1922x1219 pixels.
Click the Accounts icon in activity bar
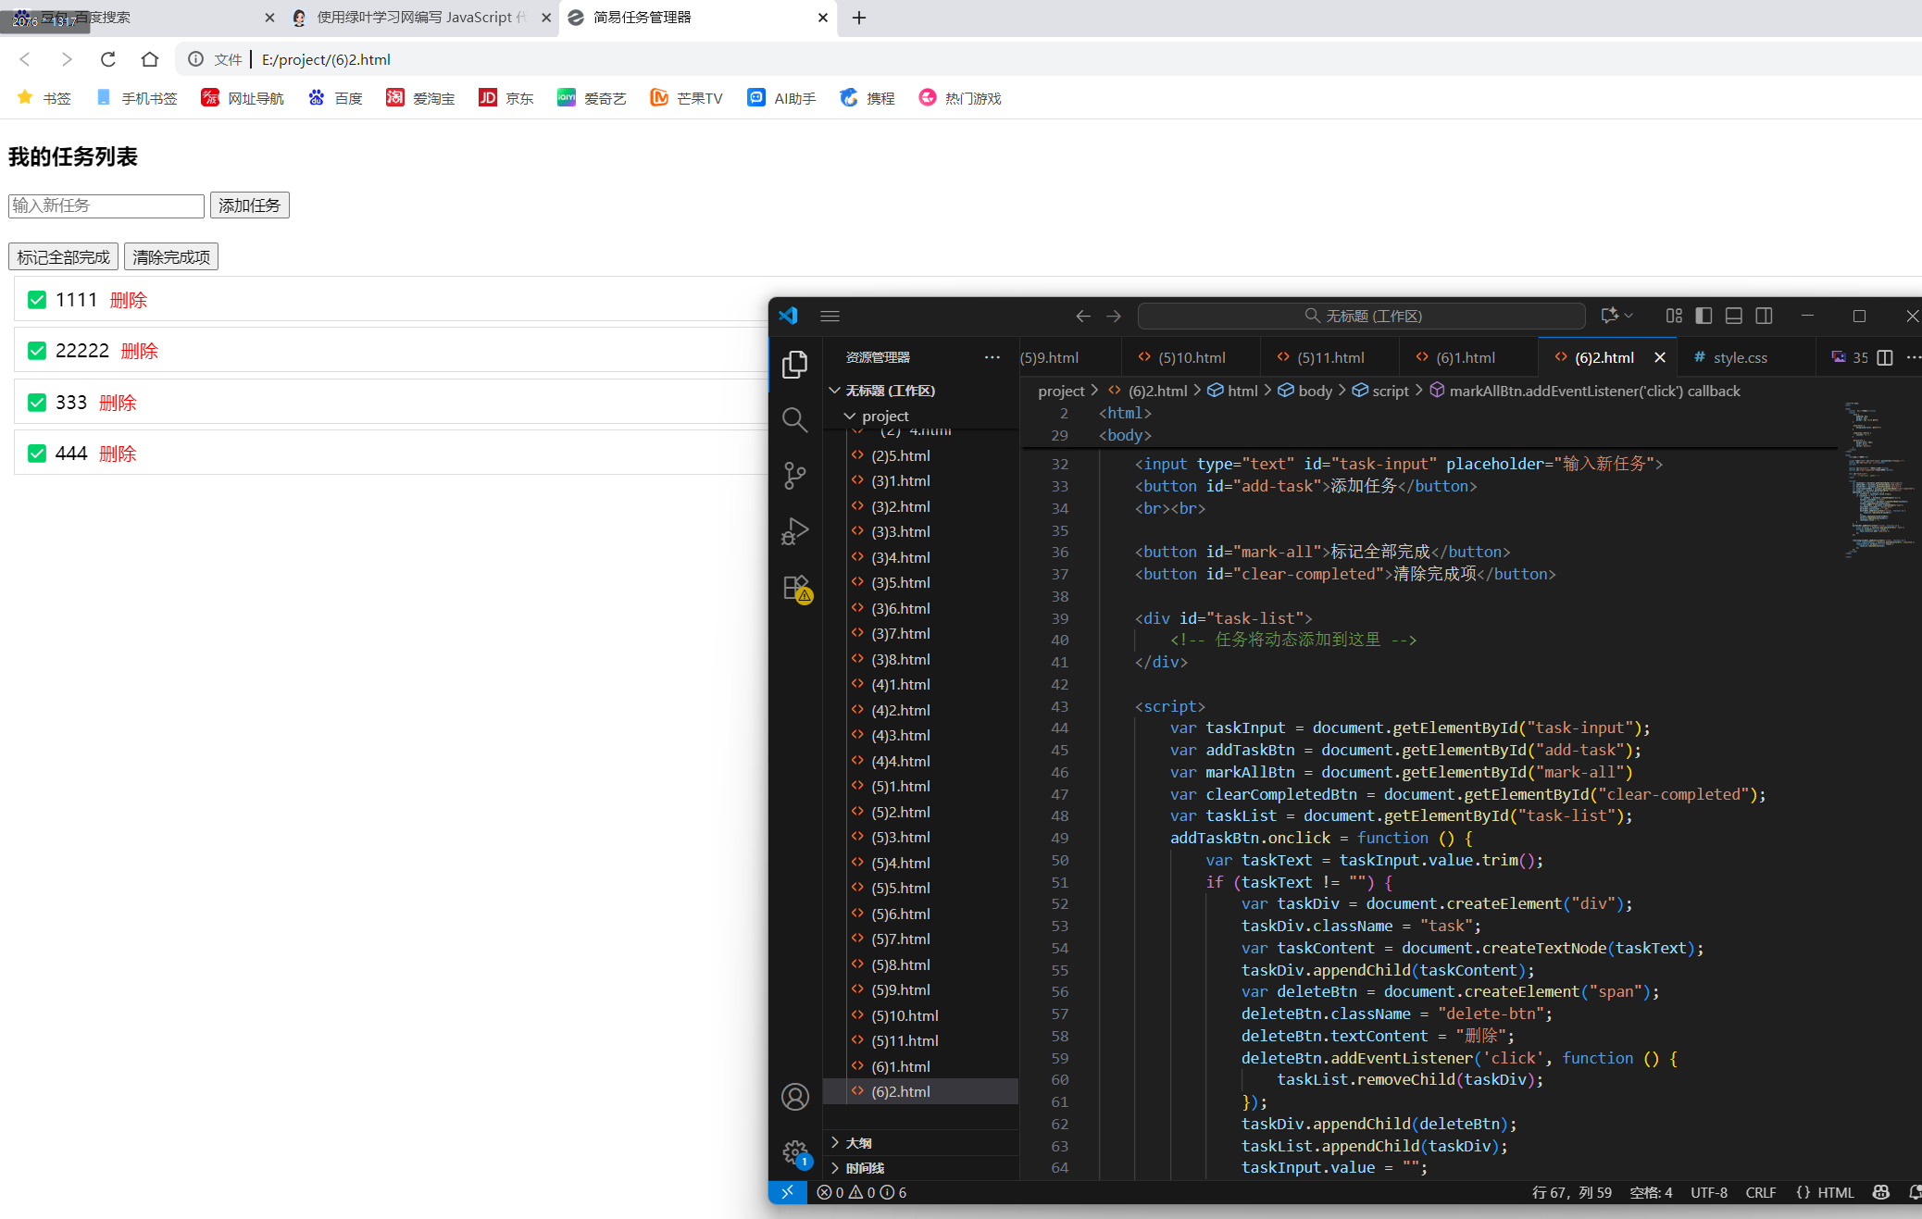(x=794, y=1097)
